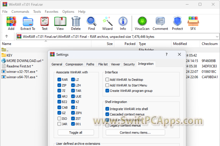Enable Legacy context menus checkbox
This screenshot has width=220, height=146.
click(107, 125)
